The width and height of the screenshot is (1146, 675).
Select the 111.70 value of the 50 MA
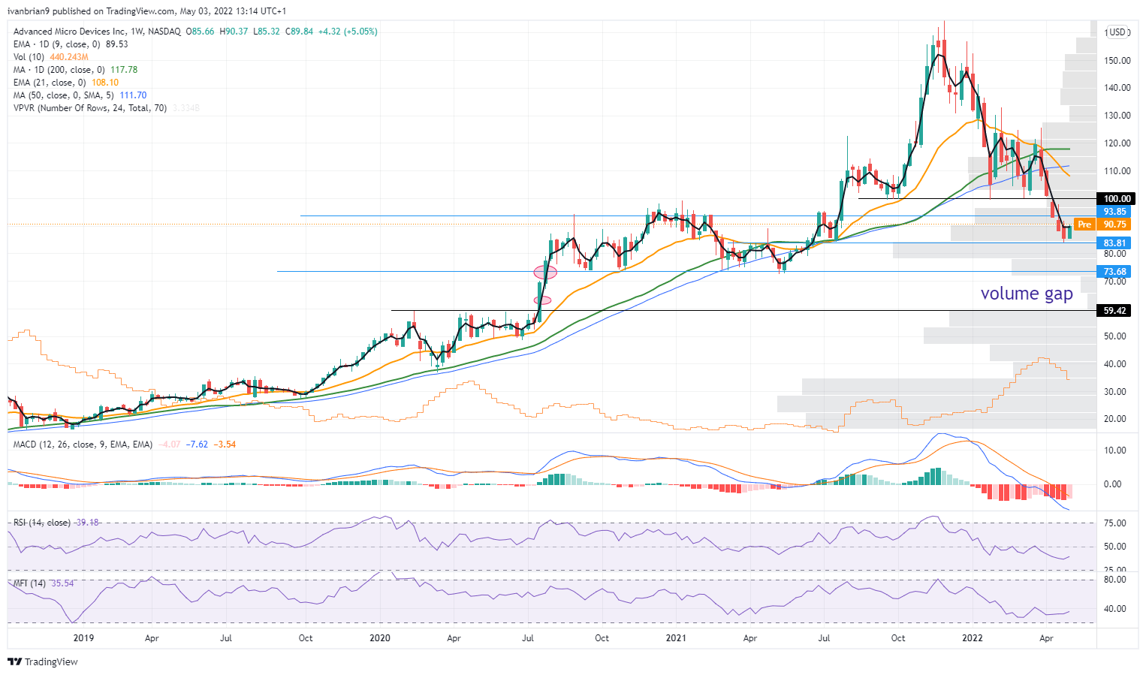pyautogui.click(x=133, y=95)
